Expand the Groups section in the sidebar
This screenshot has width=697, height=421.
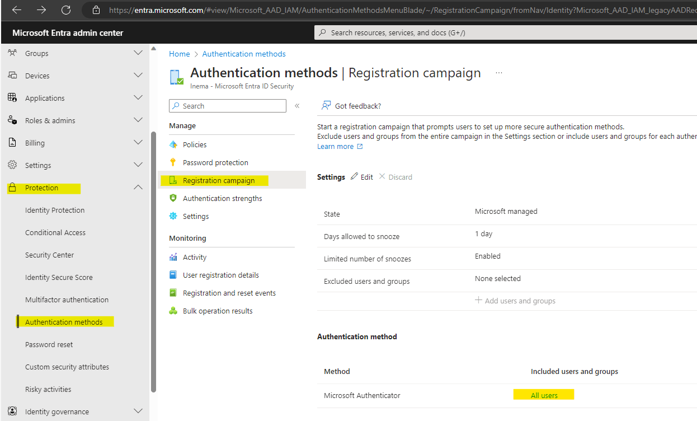(x=138, y=53)
